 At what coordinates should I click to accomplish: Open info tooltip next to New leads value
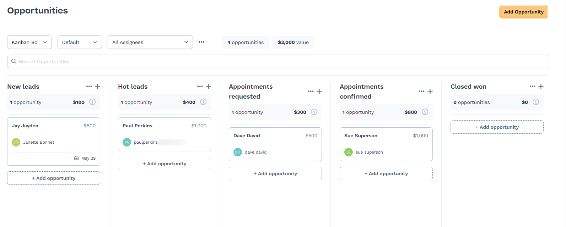click(x=92, y=102)
